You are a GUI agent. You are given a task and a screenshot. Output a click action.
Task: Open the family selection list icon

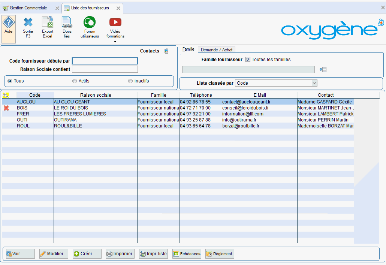323,70
